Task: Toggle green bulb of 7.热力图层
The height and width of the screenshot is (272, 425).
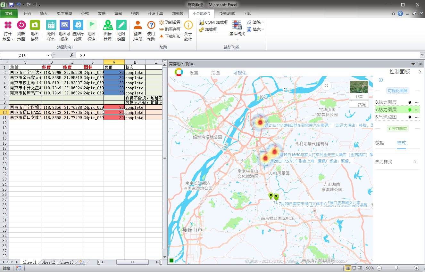Action: click(410, 110)
